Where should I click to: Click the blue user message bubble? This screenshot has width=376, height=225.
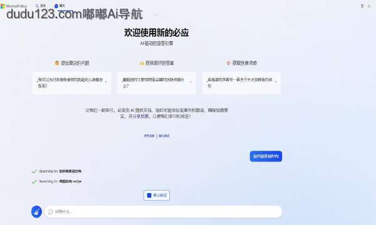point(266,156)
